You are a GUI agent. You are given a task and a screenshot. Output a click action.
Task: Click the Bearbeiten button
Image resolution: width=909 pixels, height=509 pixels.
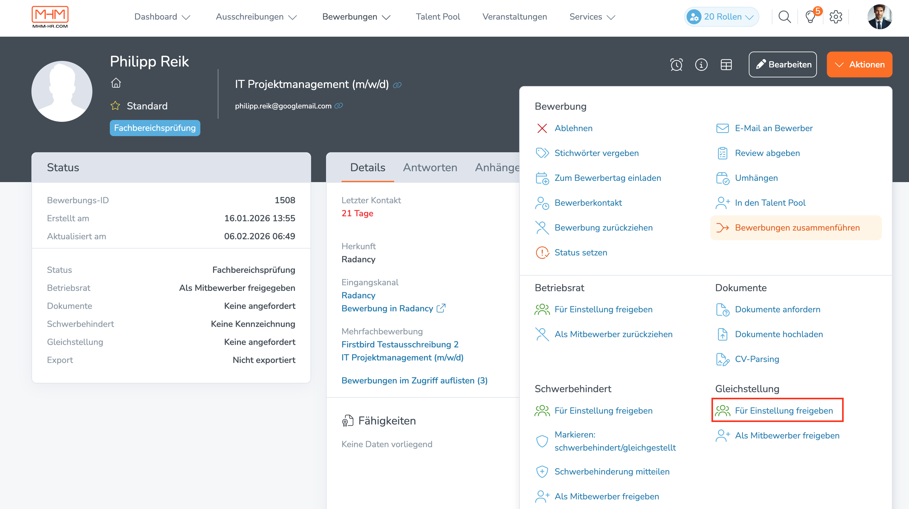point(782,65)
